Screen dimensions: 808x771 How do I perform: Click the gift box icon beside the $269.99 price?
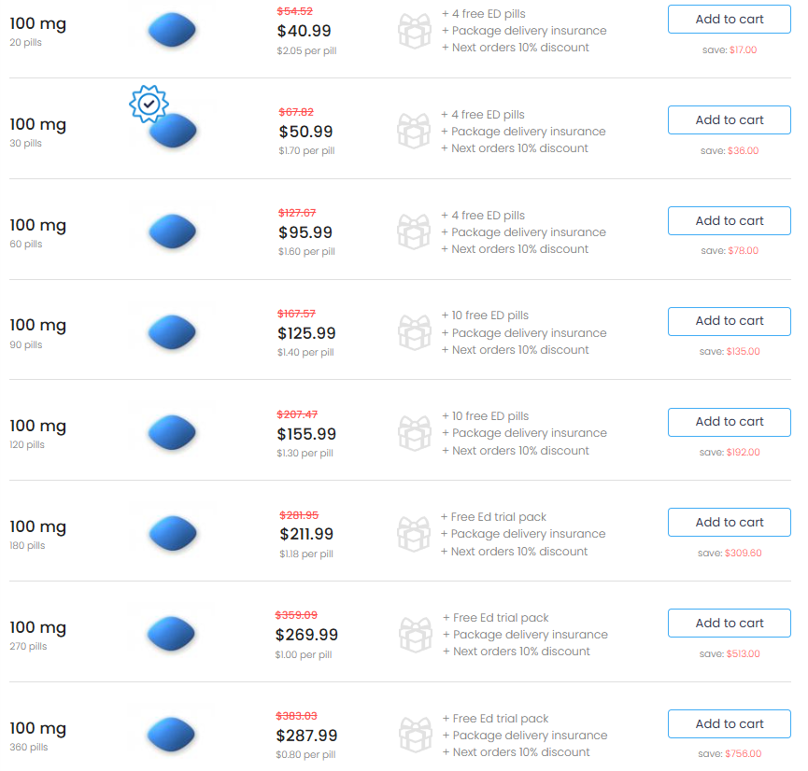pyautogui.click(x=414, y=635)
